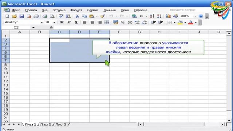Increase decimal places icon
This screenshot has height=131, width=233.
click(137, 23)
